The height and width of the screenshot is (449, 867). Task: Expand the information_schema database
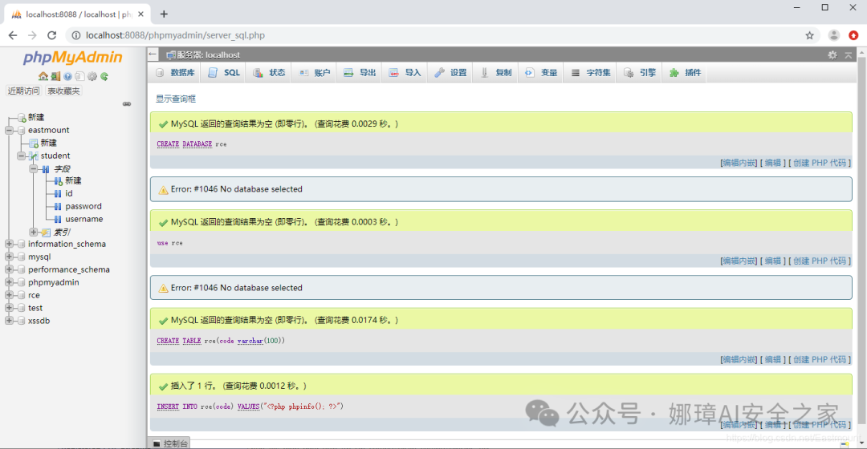[9, 244]
